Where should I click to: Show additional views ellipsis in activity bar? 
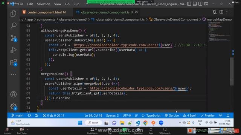point(14,74)
